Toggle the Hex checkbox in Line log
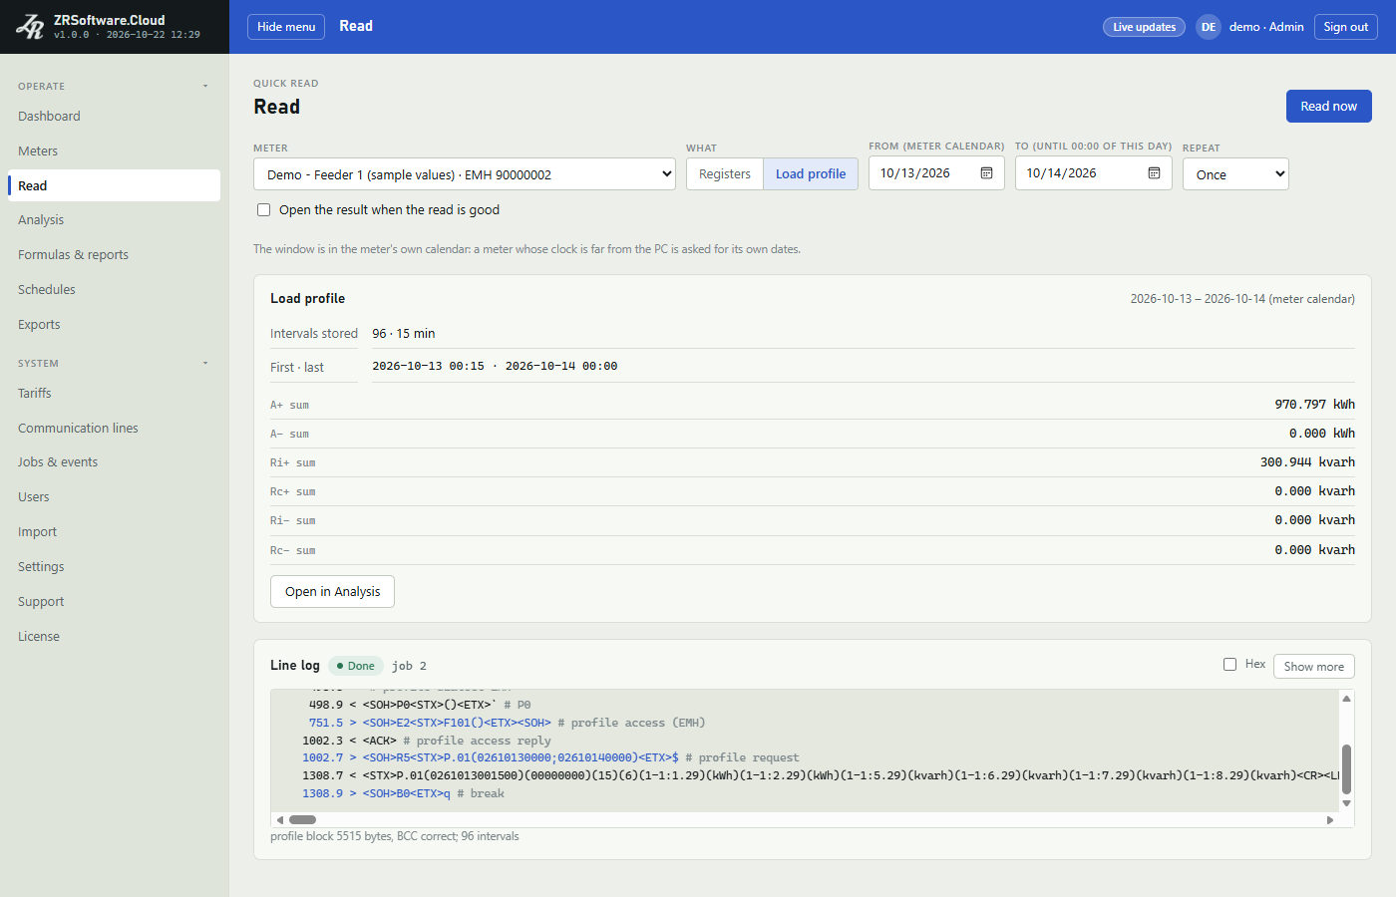1396x897 pixels. (x=1229, y=665)
